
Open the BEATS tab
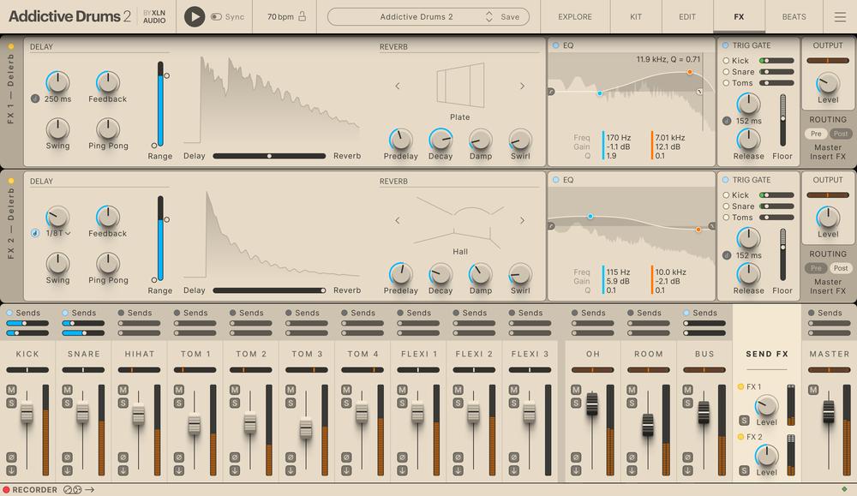793,16
